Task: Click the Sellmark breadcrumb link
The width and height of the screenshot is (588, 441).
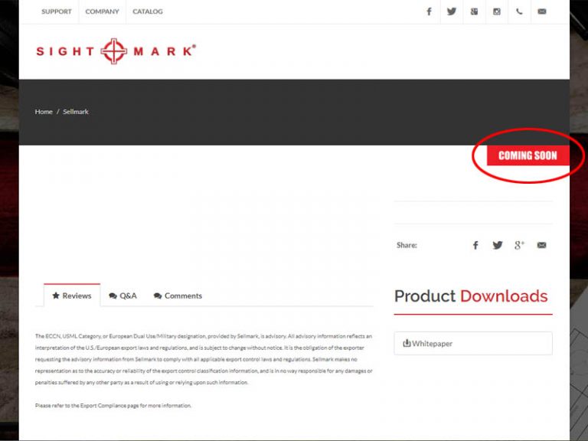Action: pos(76,112)
